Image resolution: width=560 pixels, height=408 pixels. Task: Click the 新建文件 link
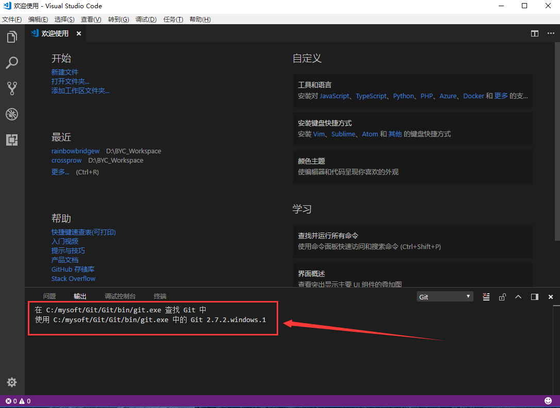click(64, 73)
